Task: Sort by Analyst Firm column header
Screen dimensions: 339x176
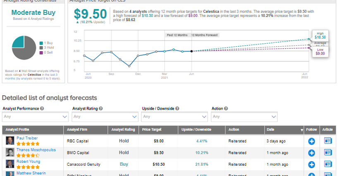Action: [x=77, y=129]
